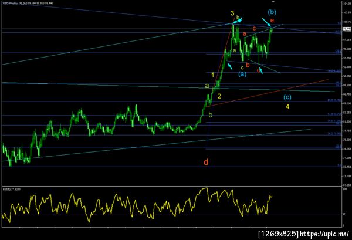The width and height of the screenshot is (352, 240).
Task: Click the blue (a) wave label
Action: tap(242, 74)
